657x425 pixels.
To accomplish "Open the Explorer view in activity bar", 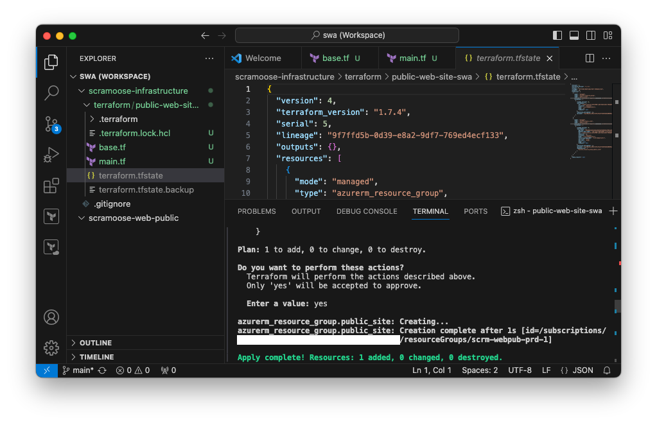I will click(x=51, y=62).
